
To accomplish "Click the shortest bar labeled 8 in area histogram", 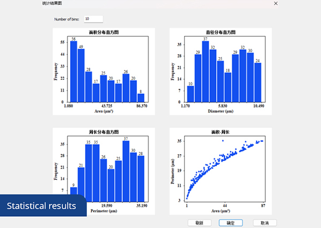I will 141,98.
